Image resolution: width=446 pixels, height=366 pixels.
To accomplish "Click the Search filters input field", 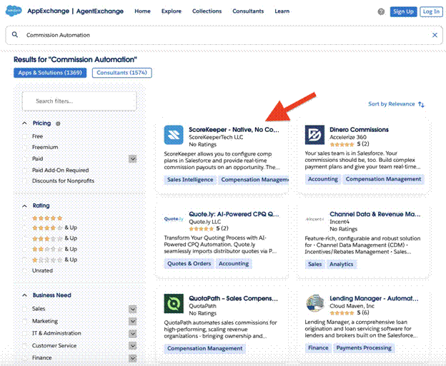I will 79,101.
